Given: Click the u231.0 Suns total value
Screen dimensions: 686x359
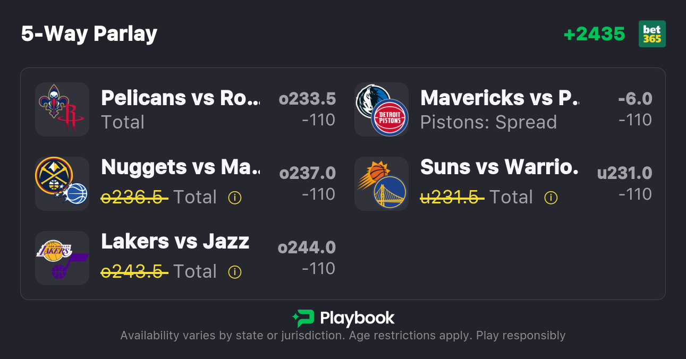Looking at the screenshot, I should point(624,173).
